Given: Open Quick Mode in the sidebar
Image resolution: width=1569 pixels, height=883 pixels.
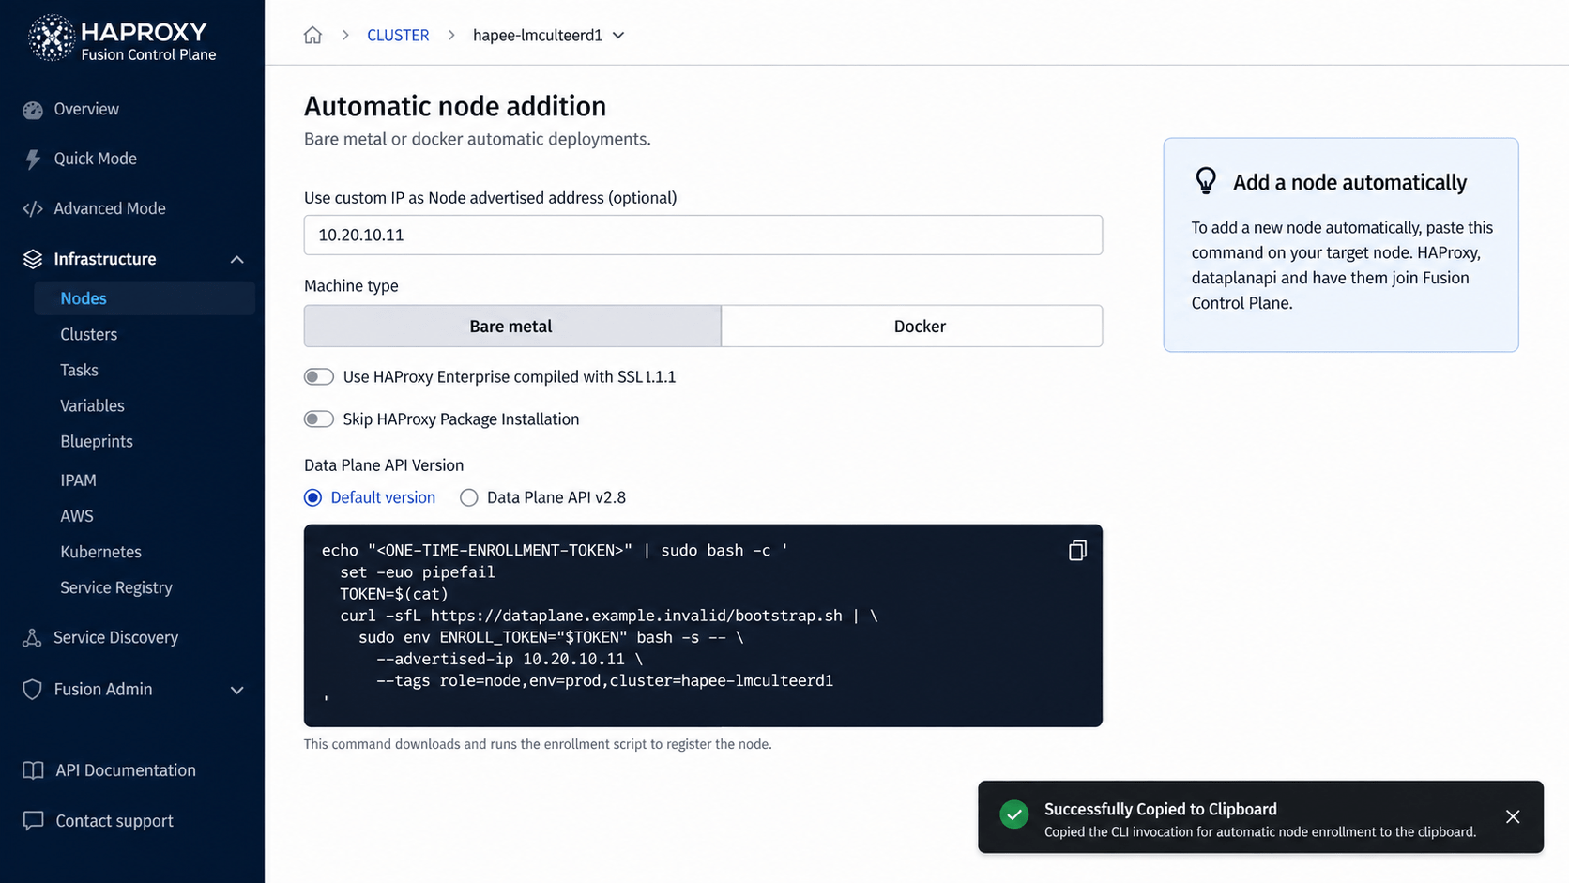Looking at the screenshot, I should (96, 160).
